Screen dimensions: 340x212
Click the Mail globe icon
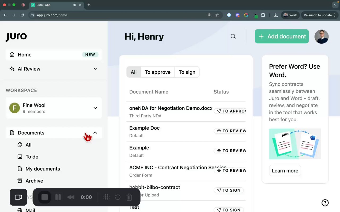click(20, 210)
